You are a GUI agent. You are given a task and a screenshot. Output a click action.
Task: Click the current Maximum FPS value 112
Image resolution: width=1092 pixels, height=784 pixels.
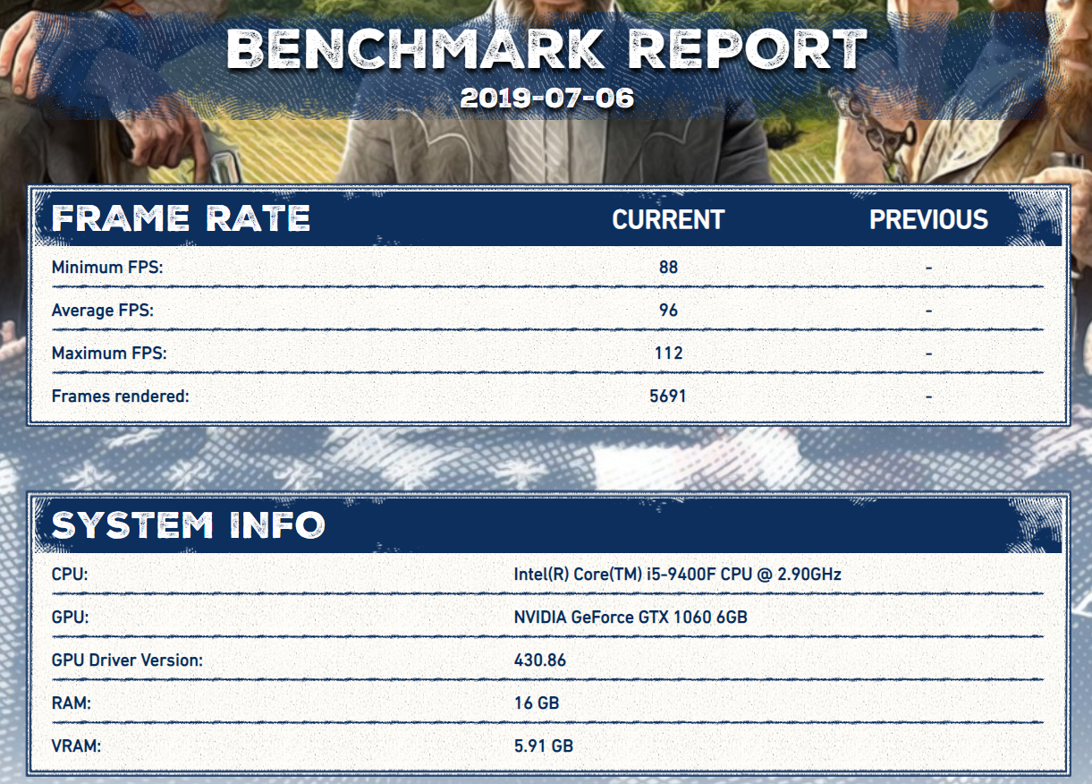tap(668, 354)
